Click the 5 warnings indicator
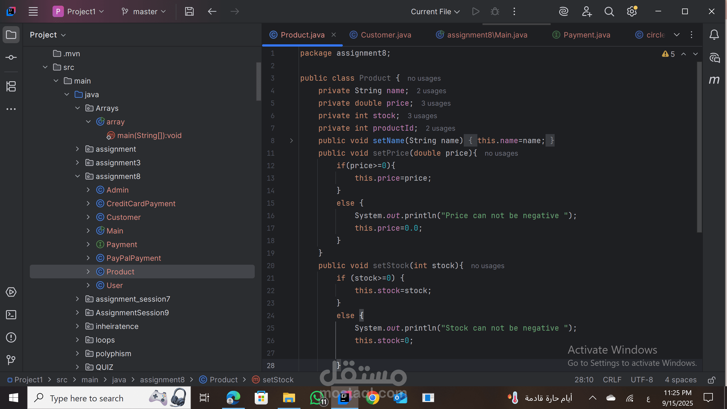Image resolution: width=727 pixels, height=409 pixels. tap(668, 54)
